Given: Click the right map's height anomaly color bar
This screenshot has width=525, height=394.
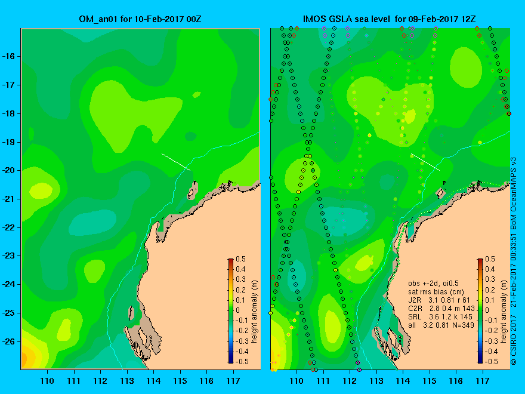Looking at the screenshot, I should coord(480,311).
